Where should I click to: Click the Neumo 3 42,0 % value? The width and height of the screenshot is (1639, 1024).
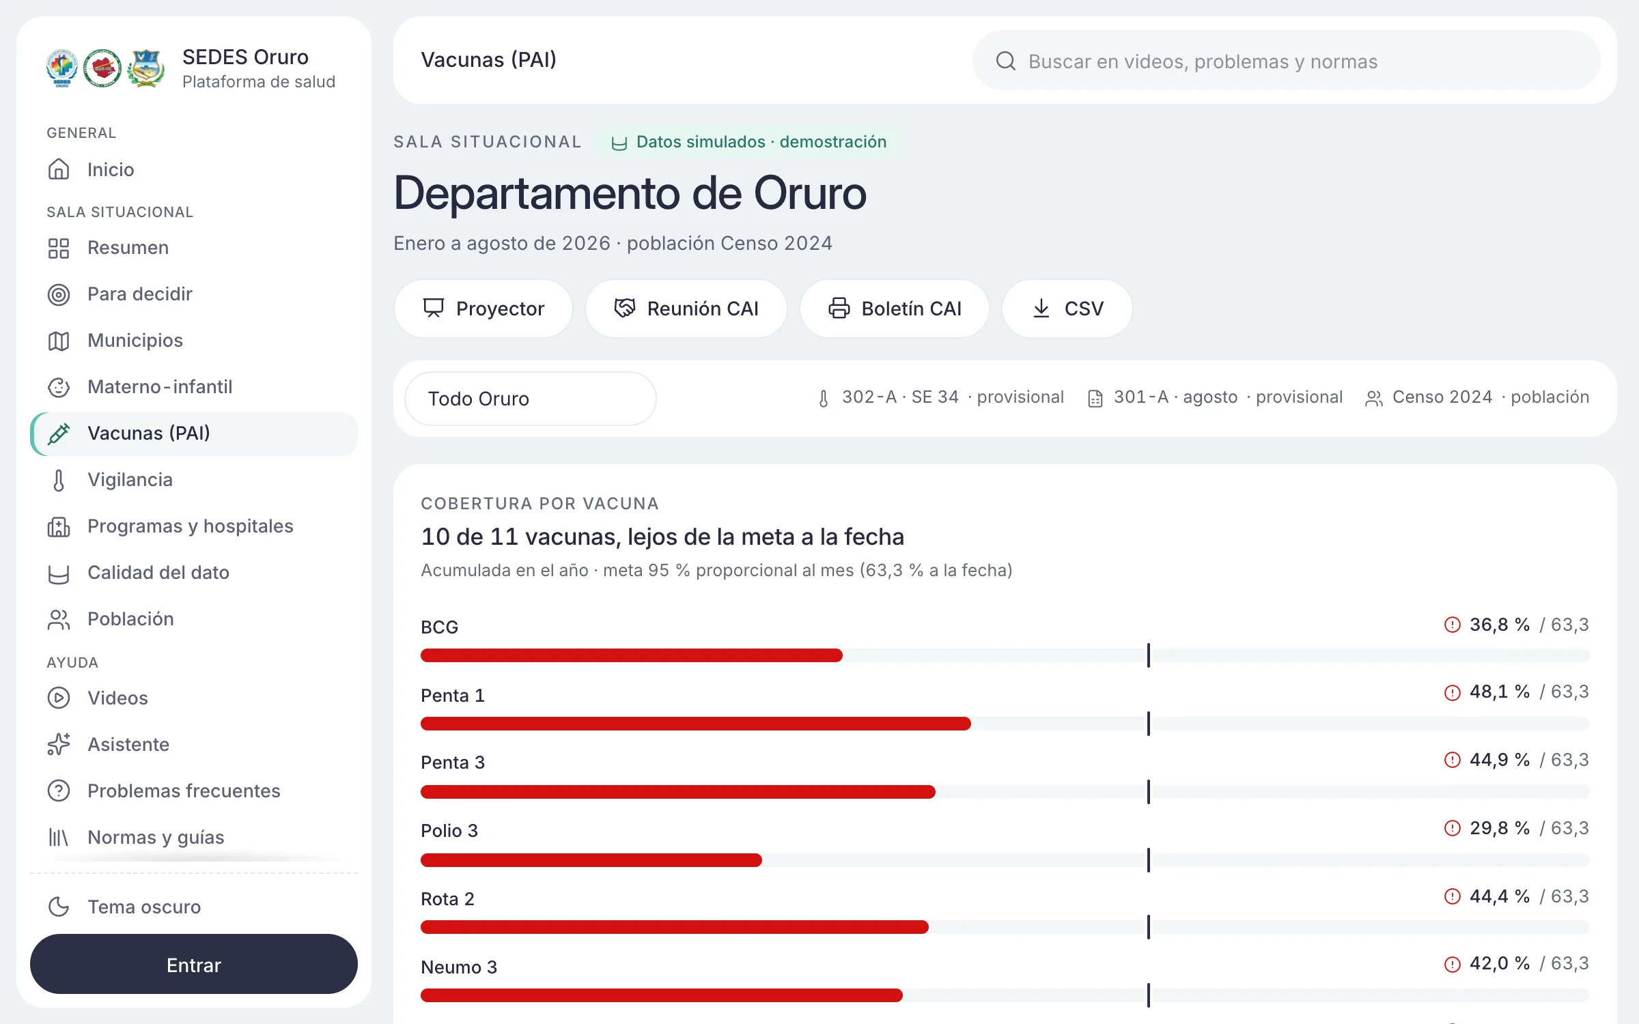(1500, 963)
